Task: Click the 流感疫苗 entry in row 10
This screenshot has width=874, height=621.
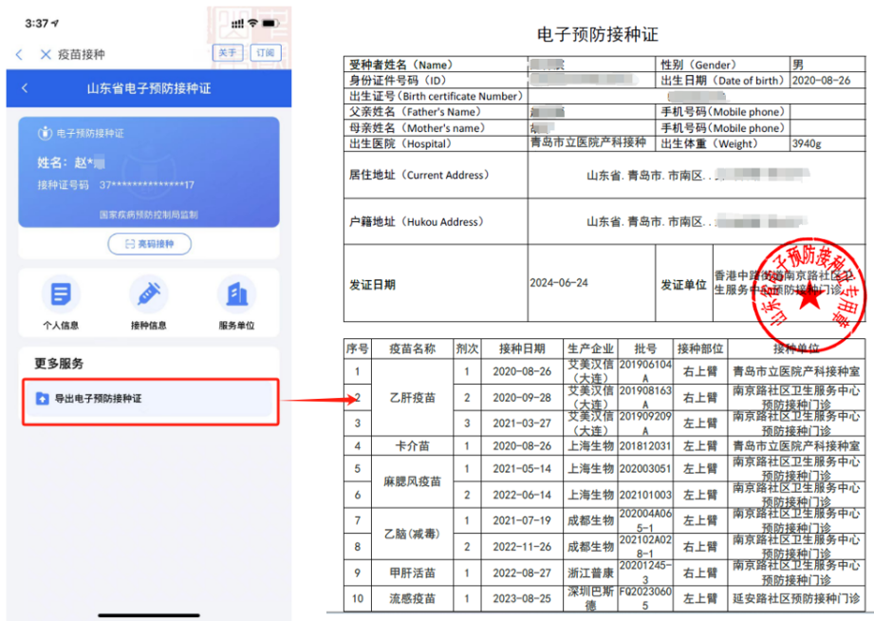Action: (x=413, y=598)
